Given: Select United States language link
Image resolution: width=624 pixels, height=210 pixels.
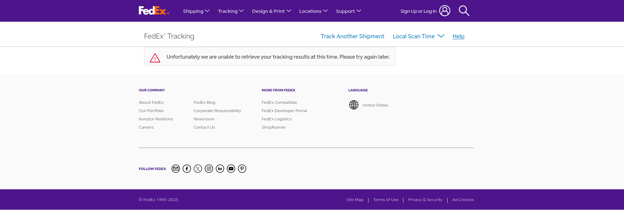Looking at the screenshot, I should click(375, 105).
